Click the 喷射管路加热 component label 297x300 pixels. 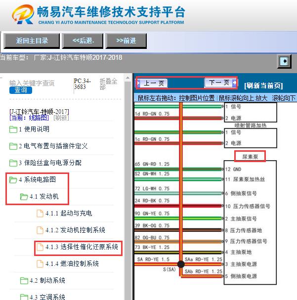point(251,126)
